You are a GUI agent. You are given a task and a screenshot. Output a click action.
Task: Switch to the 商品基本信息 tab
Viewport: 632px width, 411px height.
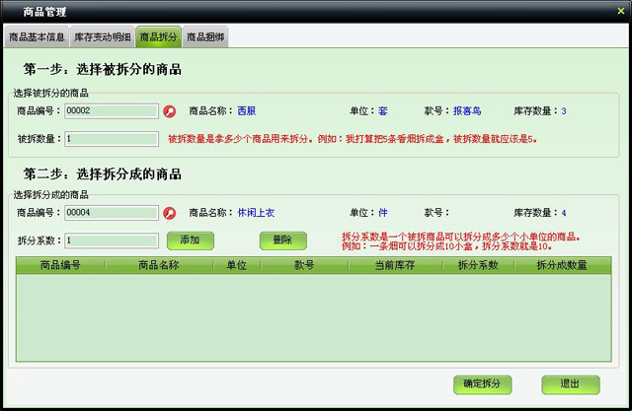pyautogui.click(x=37, y=37)
